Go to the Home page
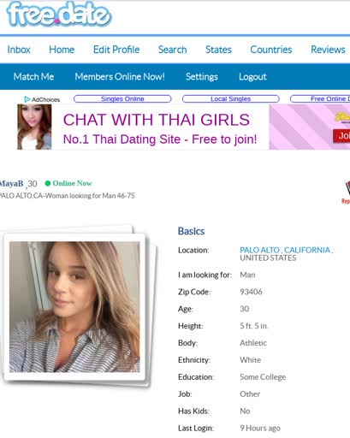The width and height of the screenshot is (350, 438). (62, 50)
